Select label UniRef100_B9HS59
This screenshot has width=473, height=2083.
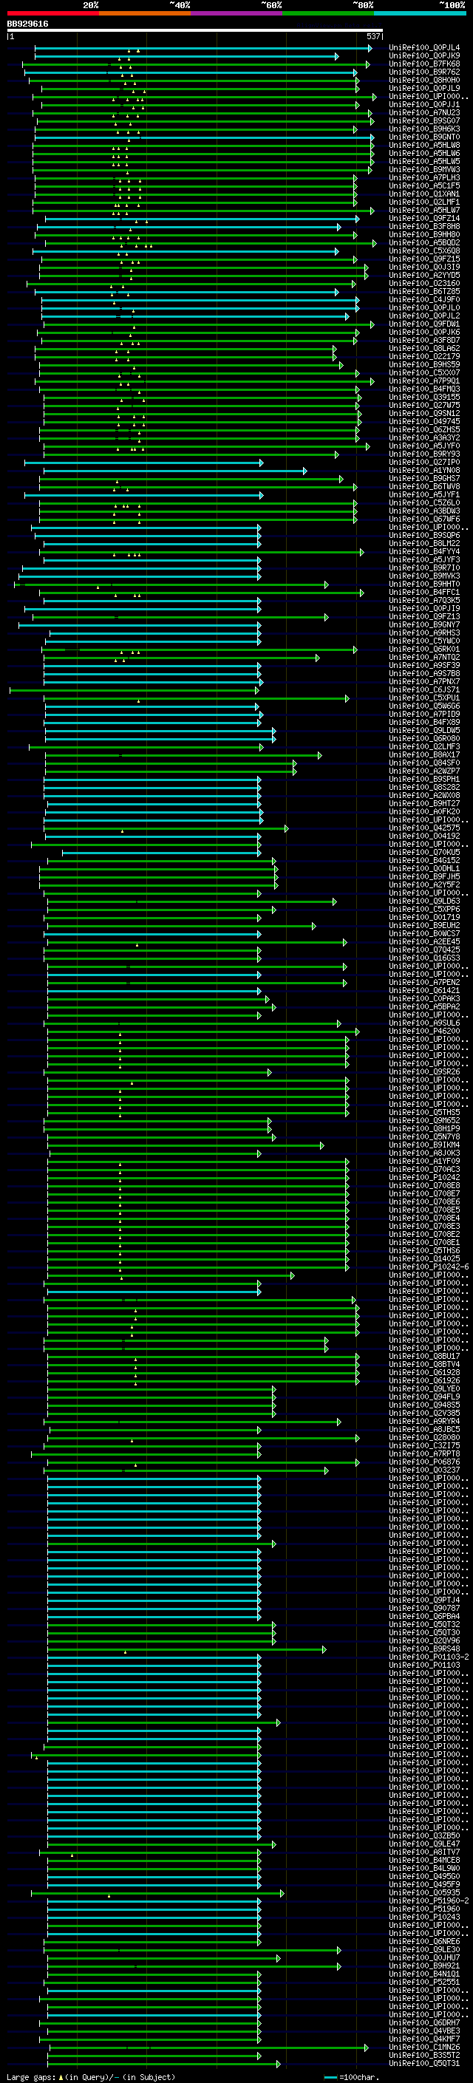click(x=424, y=365)
